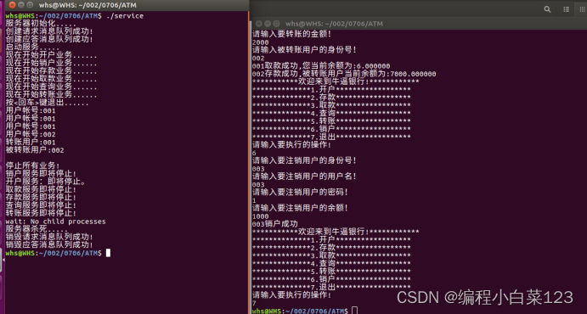
Task: Click the line '现在开始取款业务......'
Action: [51, 79]
